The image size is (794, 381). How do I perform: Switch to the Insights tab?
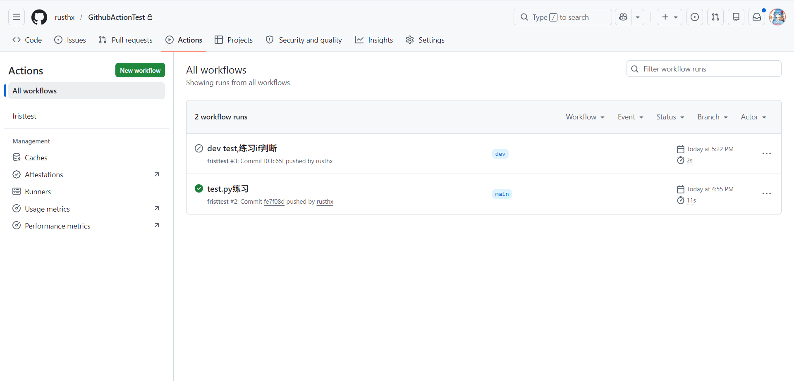(x=374, y=40)
